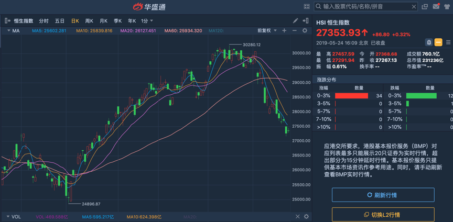Set a price alert bell
Image resolution: width=453 pixels, height=222 pixels.
[429, 42]
